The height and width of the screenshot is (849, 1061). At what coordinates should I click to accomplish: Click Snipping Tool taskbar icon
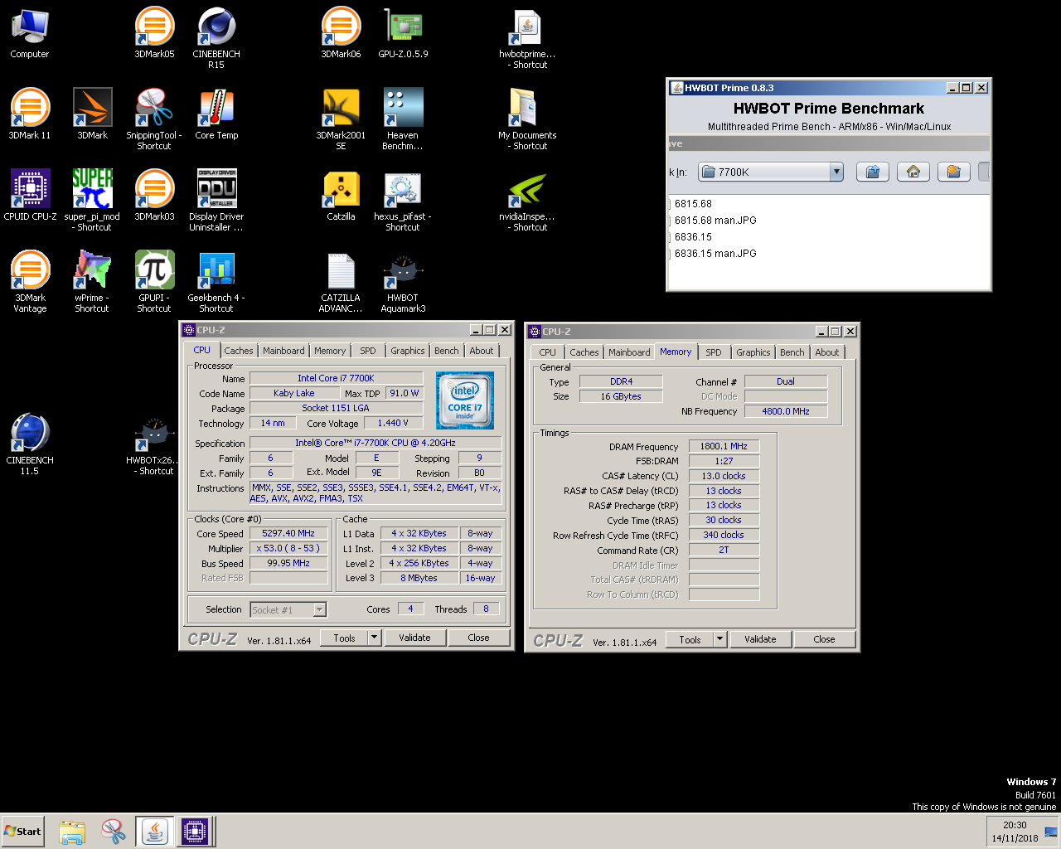point(114,832)
